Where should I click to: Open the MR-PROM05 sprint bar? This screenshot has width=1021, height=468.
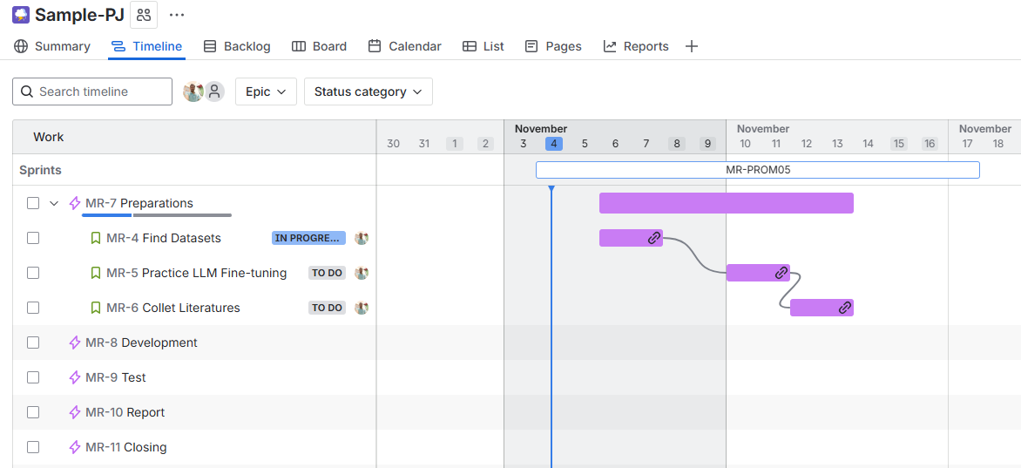click(x=757, y=170)
